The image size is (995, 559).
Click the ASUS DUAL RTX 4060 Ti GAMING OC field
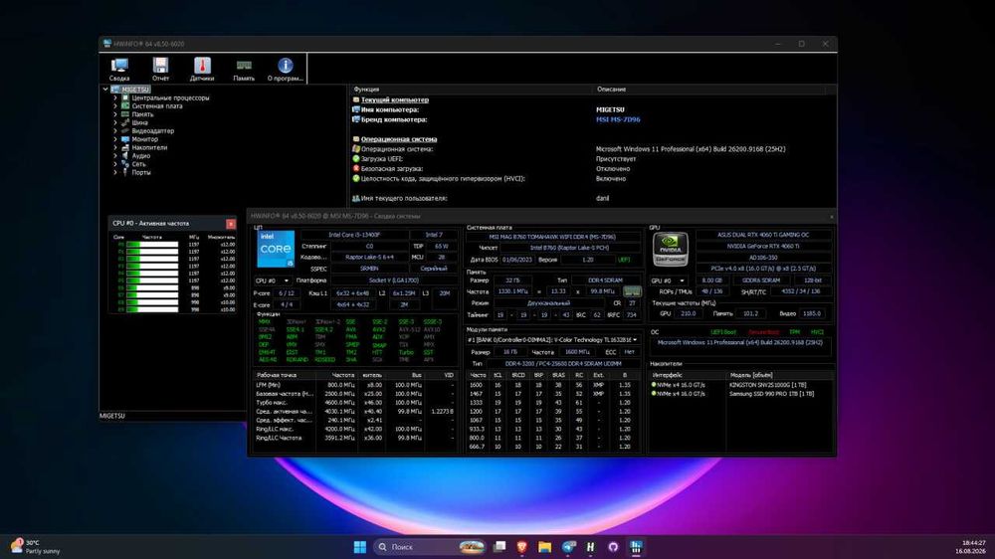[763, 235]
